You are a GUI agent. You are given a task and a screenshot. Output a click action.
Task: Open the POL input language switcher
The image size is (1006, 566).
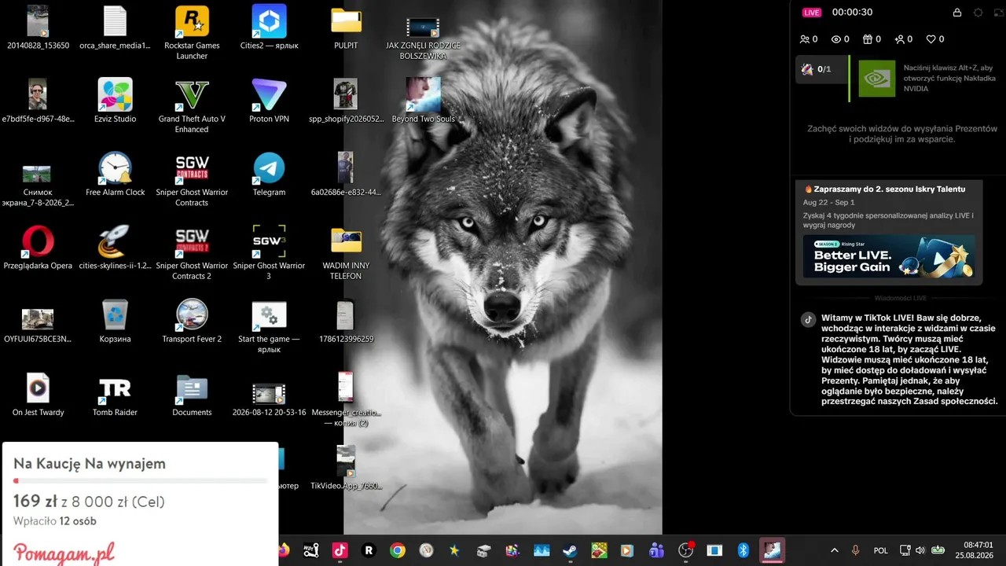coord(881,550)
